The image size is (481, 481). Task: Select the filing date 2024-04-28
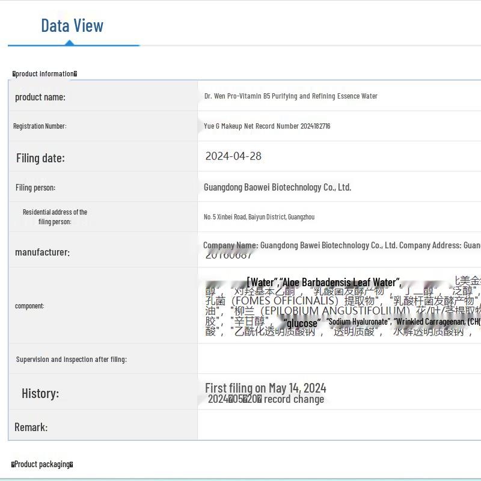pos(233,156)
